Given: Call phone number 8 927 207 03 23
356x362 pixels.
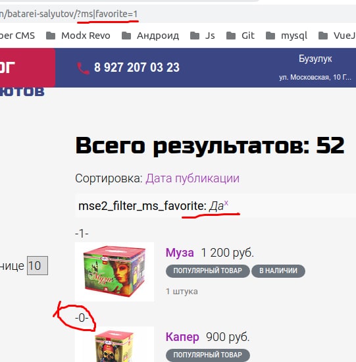Looking at the screenshot, I should pos(137,68).
